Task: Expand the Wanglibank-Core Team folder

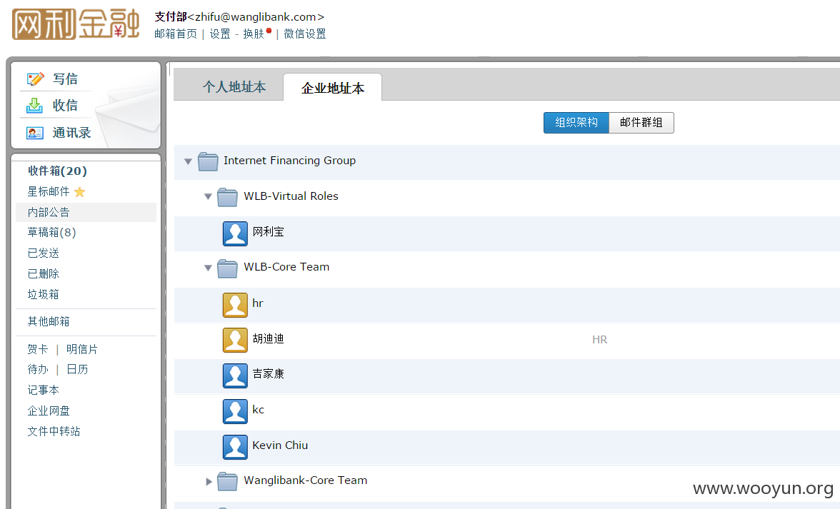Action: (x=209, y=481)
